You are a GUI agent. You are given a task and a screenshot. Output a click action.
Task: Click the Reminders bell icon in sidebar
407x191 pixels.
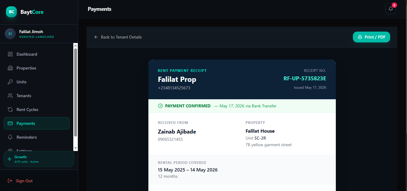10,137
